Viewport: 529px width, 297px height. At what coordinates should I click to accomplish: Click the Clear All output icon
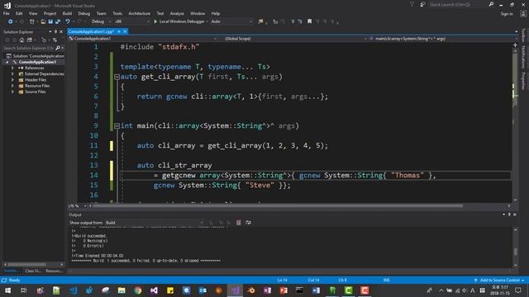click(238, 223)
